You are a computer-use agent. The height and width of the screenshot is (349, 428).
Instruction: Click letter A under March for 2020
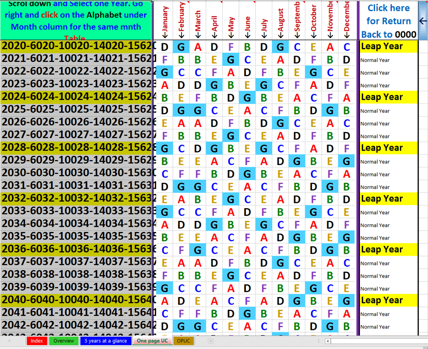198,47
